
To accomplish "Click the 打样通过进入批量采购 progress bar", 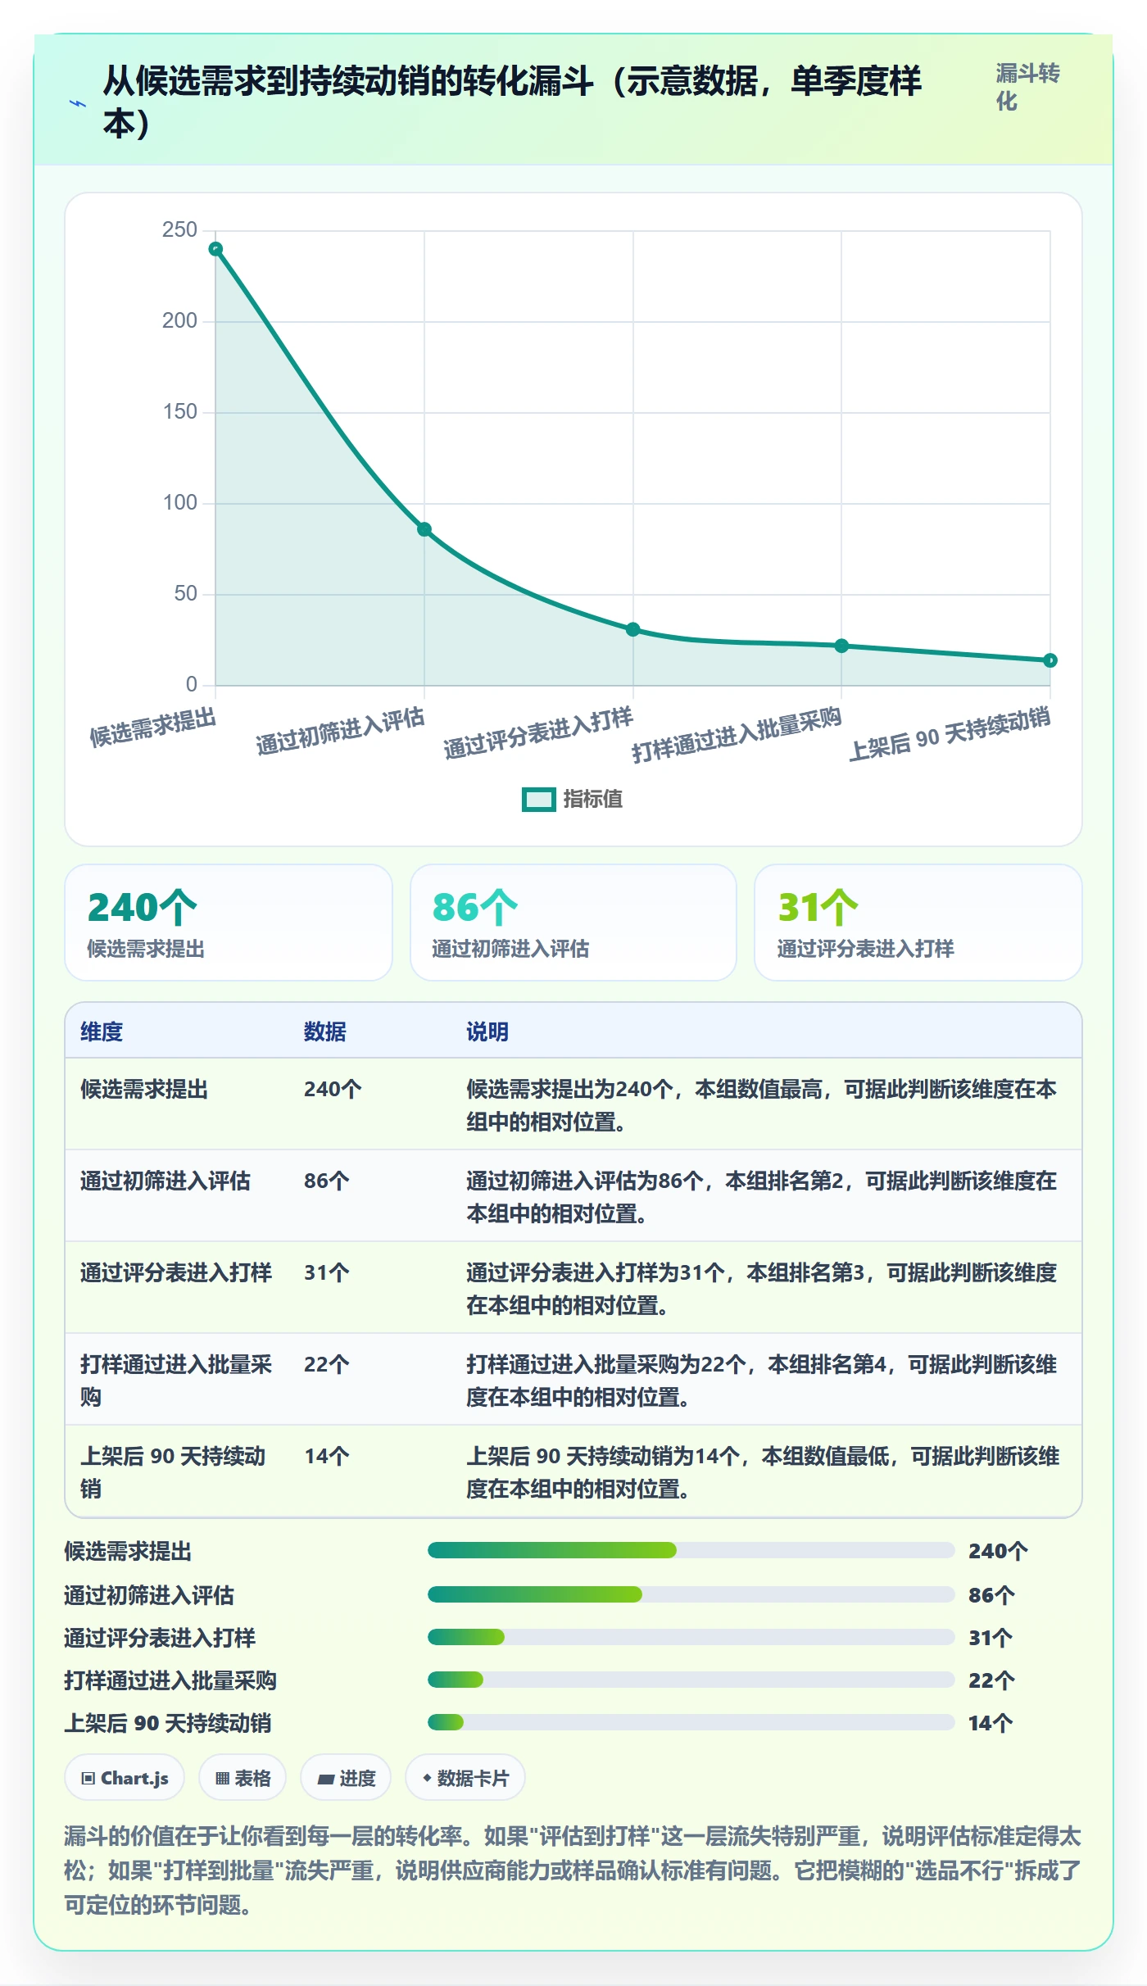I will point(691,1680).
